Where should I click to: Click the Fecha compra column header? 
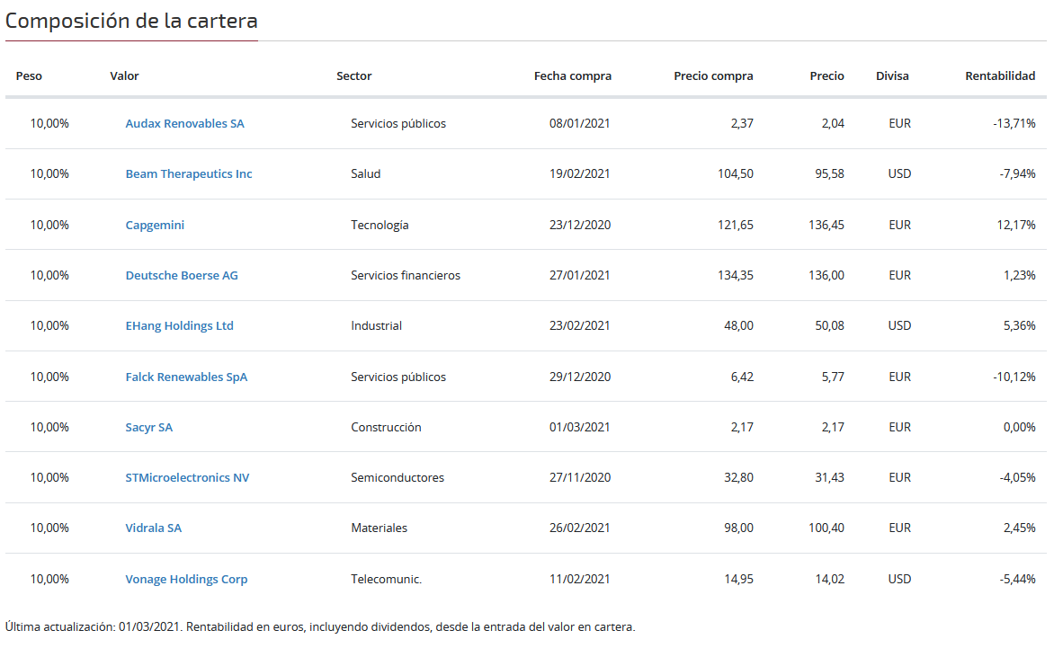[573, 75]
